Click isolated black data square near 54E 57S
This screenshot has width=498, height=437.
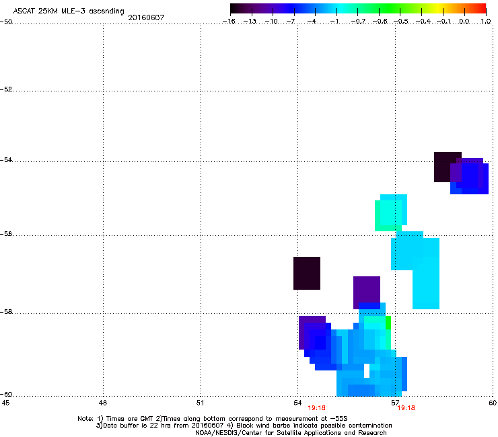(x=307, y=273)
